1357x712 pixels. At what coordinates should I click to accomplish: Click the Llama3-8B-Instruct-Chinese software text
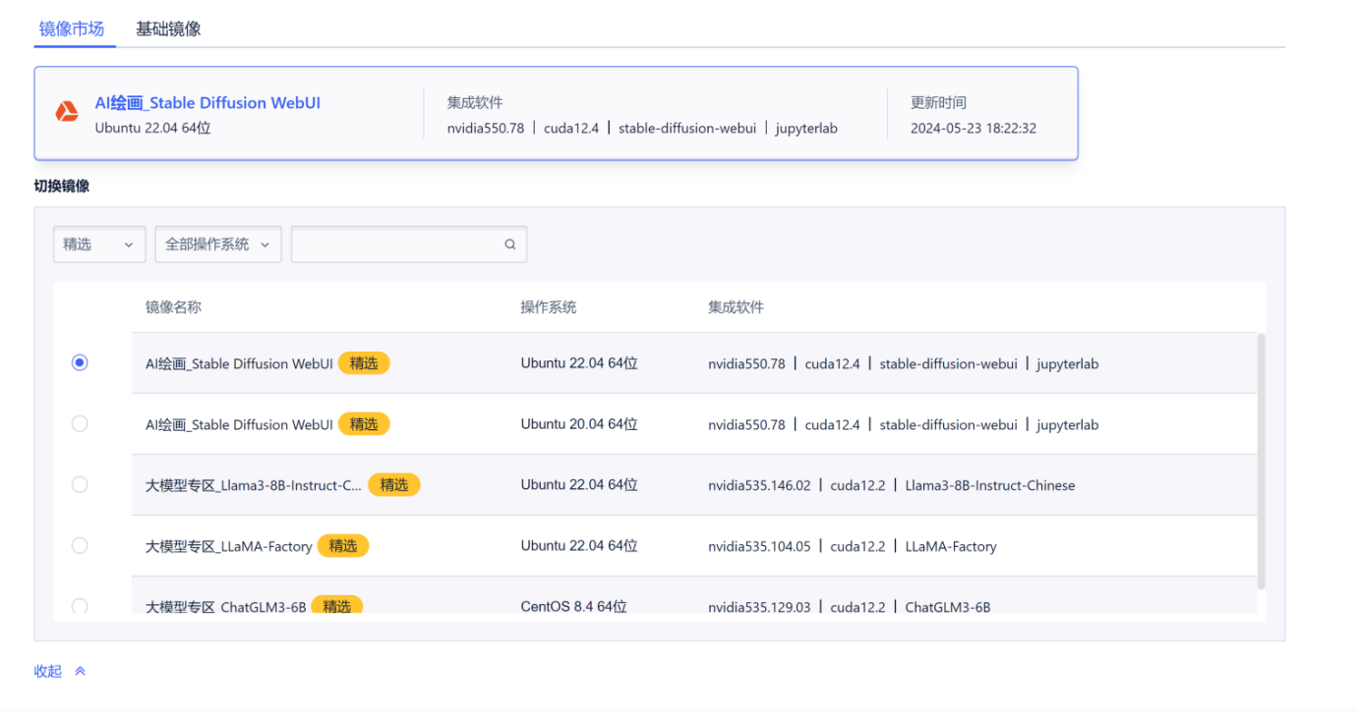tap(990, 485)
